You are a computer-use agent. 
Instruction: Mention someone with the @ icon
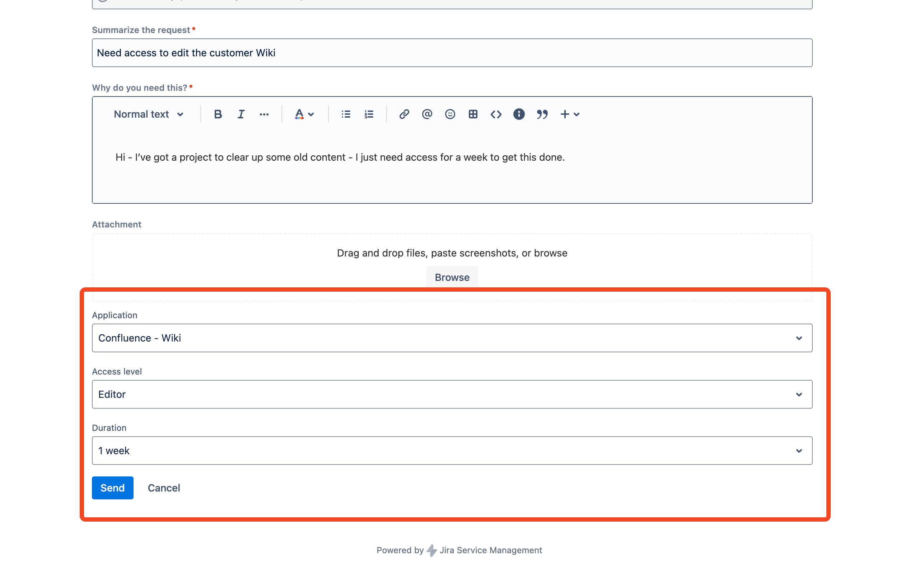click(427, 114)
